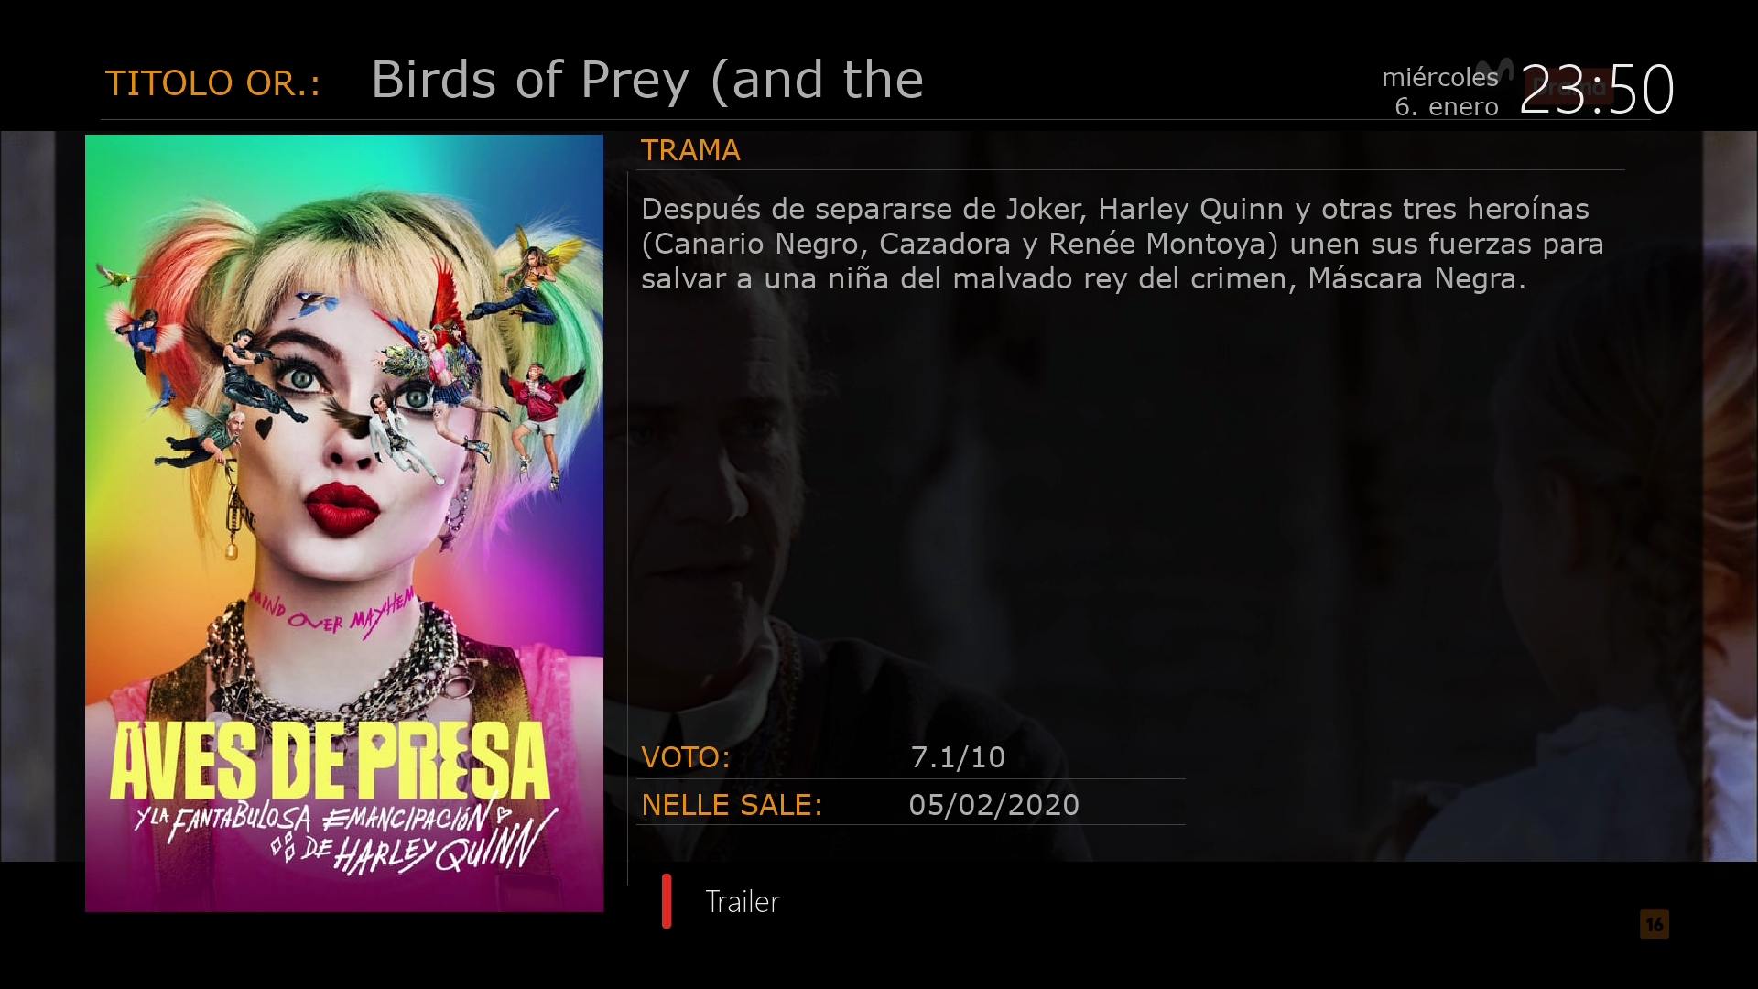
Task: Click the 05/02/2020 release date
Action: (x=993, y=805)
